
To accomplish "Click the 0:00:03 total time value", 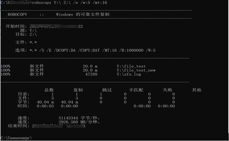I will (45, 106).
